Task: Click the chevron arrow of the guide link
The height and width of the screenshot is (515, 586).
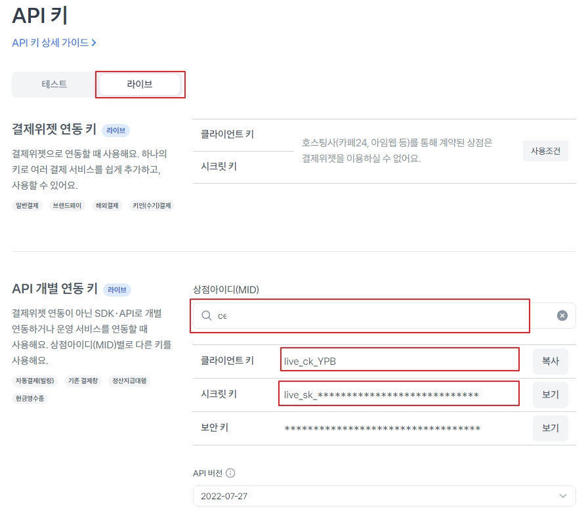Action: (94, 43)
